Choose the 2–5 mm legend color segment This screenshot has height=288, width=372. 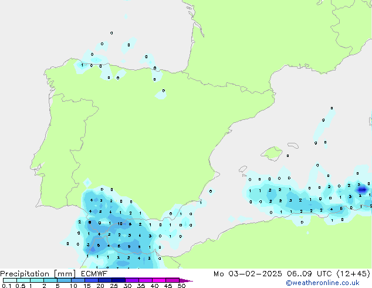pyautogui.click(x=50, y=280)
